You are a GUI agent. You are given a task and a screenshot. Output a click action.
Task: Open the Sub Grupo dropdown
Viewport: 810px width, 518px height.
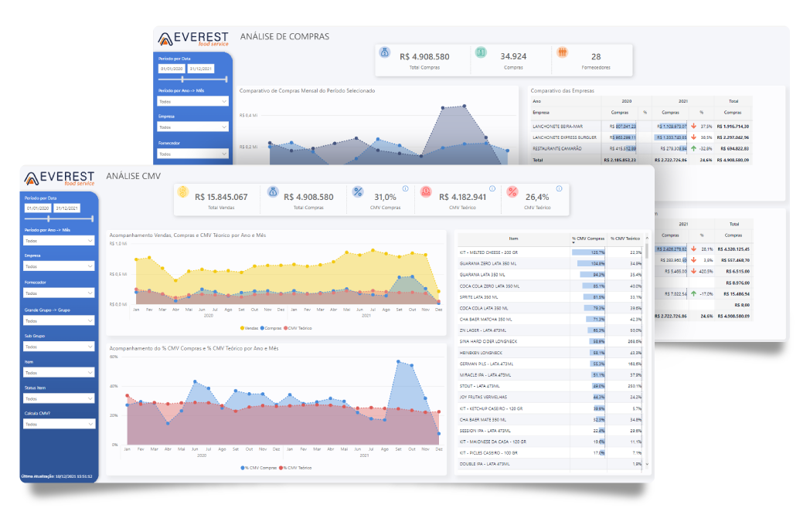click(x=60, y=347)
